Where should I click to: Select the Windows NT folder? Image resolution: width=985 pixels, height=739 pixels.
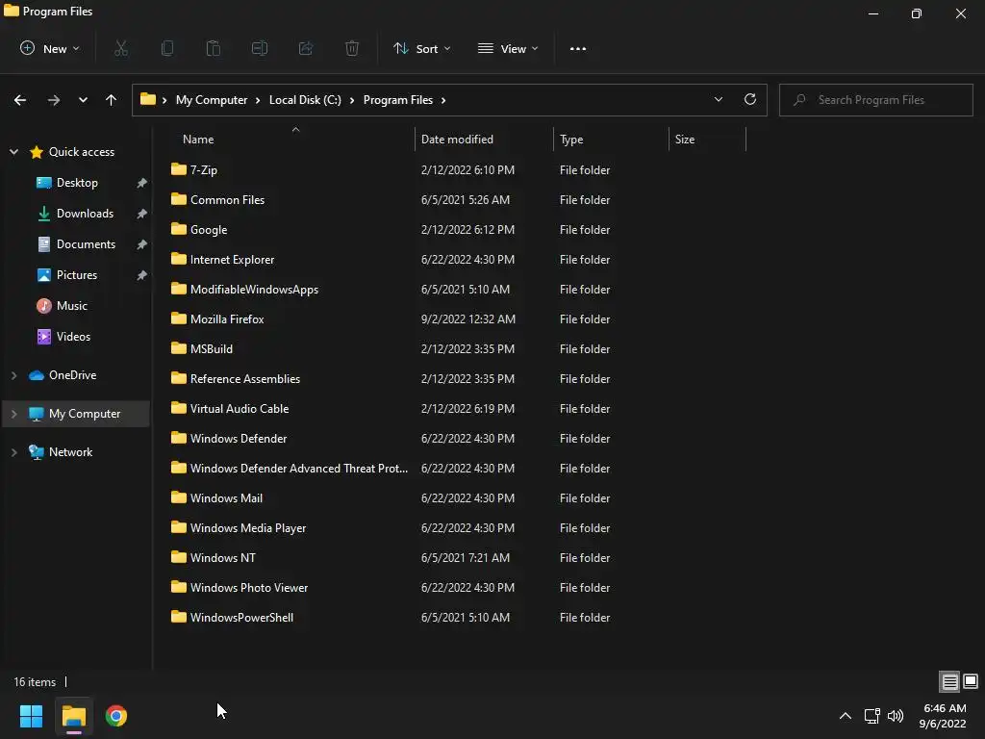[222, 558]
